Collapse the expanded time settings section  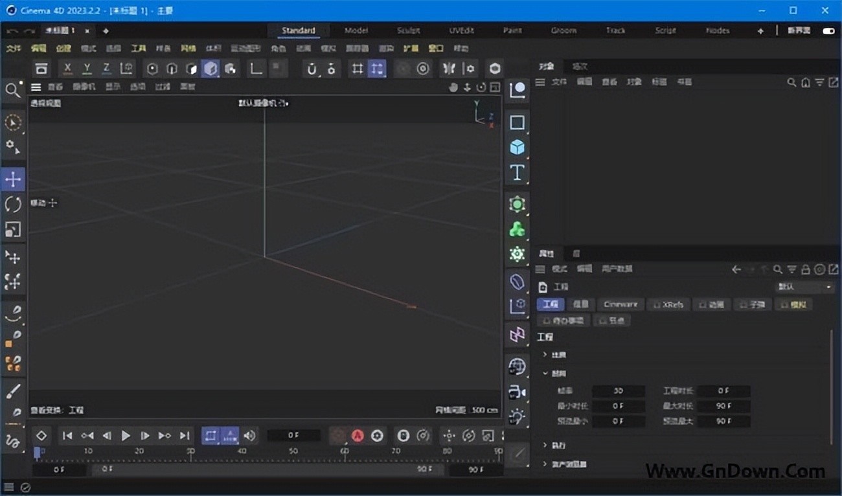tap(545, 374)
